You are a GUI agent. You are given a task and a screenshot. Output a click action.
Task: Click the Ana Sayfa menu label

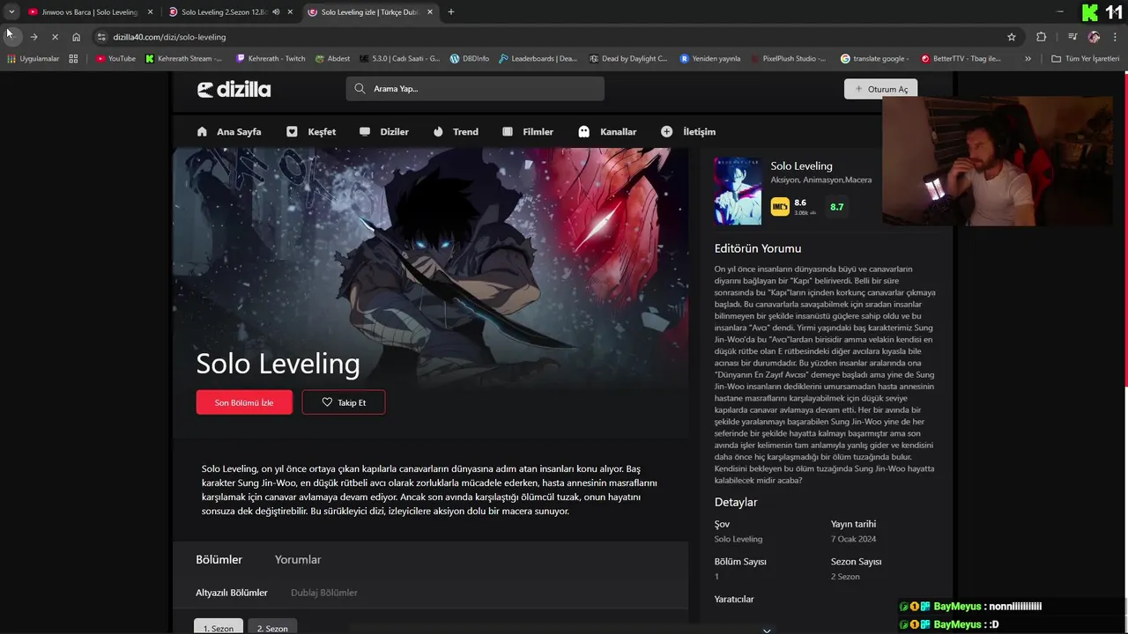pyautogui.click(x=239, y=131)
